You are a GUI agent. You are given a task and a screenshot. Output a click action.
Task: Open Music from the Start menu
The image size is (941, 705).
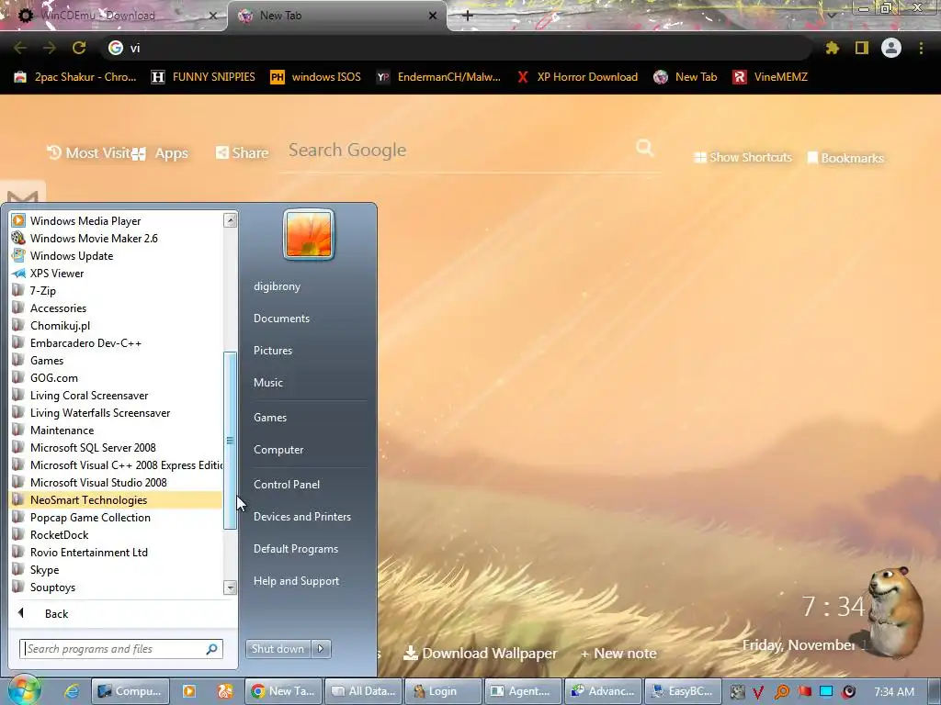[x=267, y=383]
